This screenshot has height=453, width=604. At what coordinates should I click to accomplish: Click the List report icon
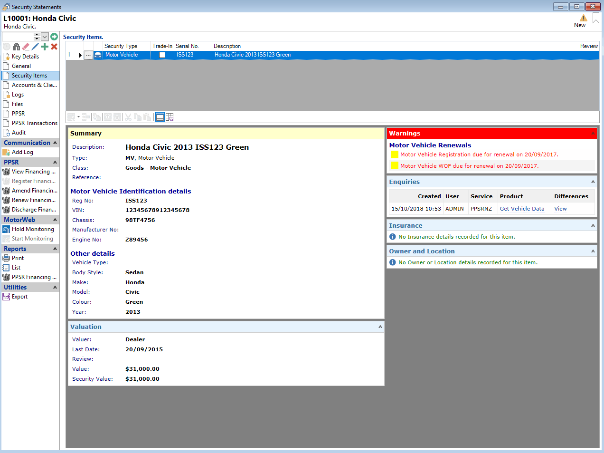(6, 268)
